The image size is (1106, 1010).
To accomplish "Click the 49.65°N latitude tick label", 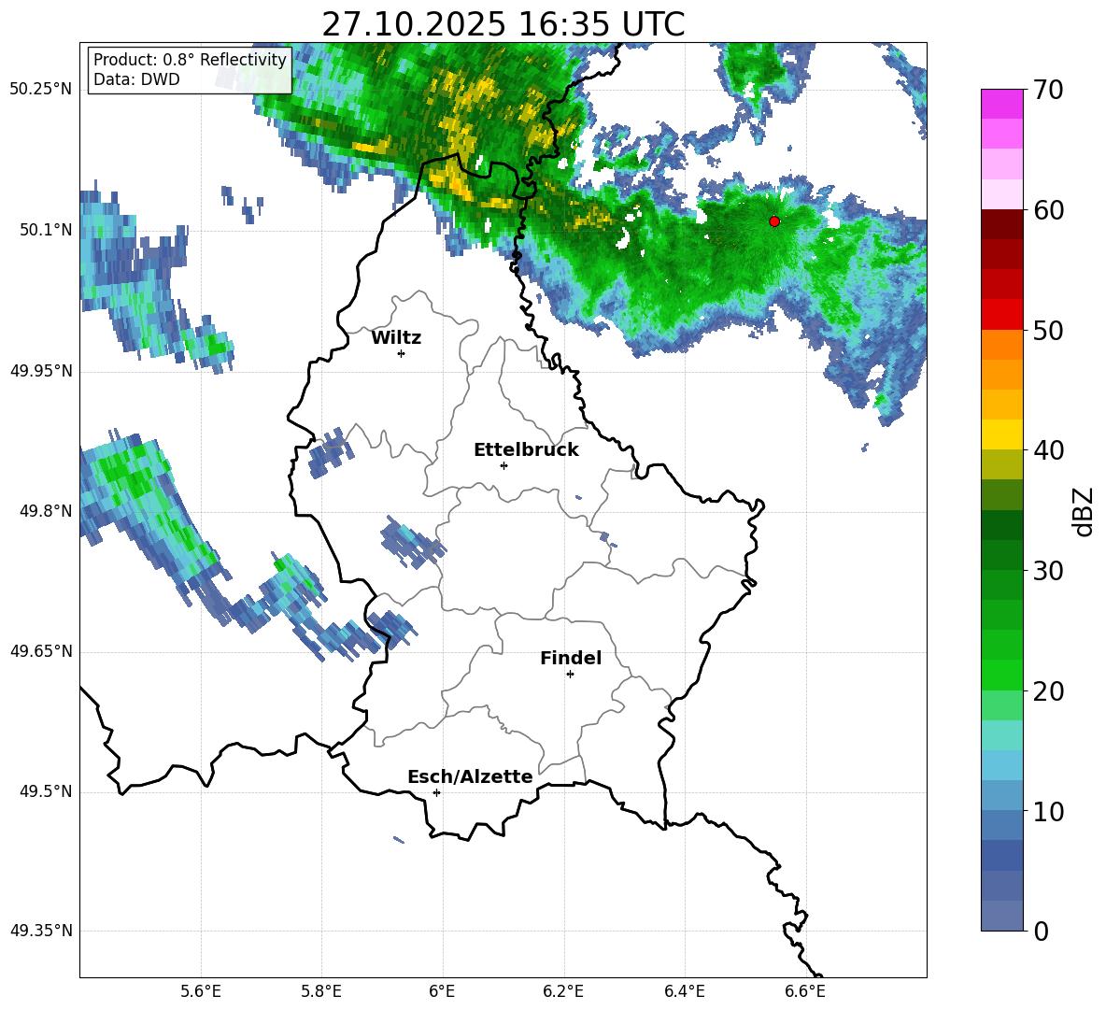I will (x=41, y=651).
